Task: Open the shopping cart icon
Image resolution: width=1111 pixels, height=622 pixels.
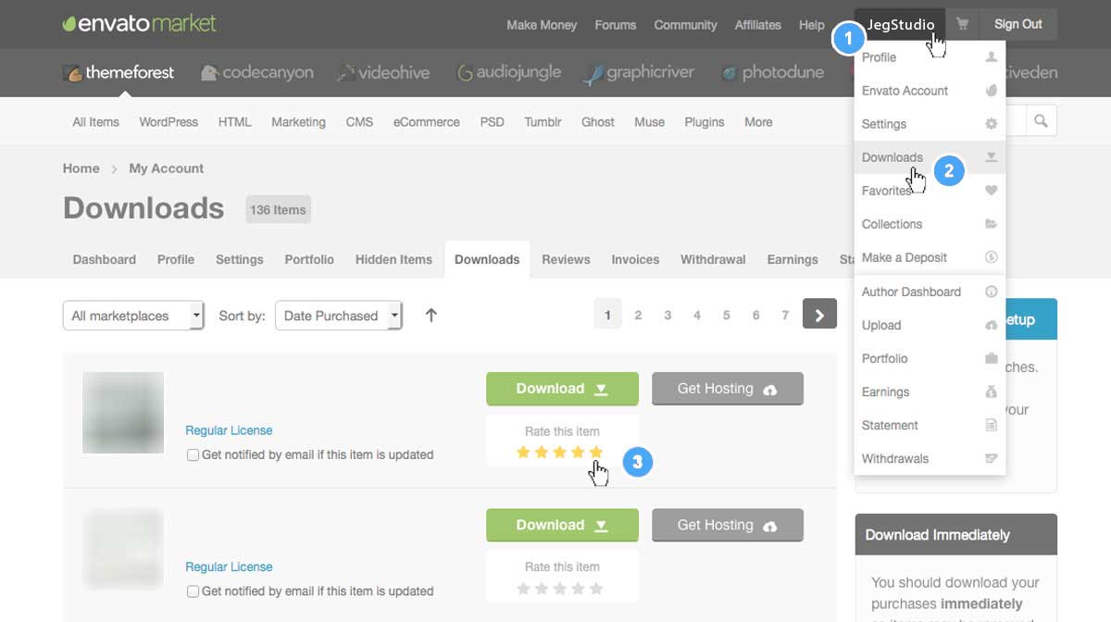Action: point(963,25)
